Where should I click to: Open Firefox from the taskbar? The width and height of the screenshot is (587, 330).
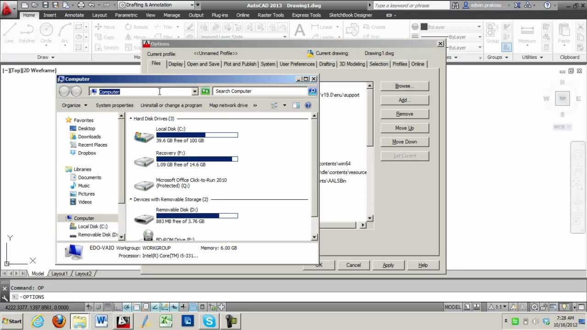59,321
